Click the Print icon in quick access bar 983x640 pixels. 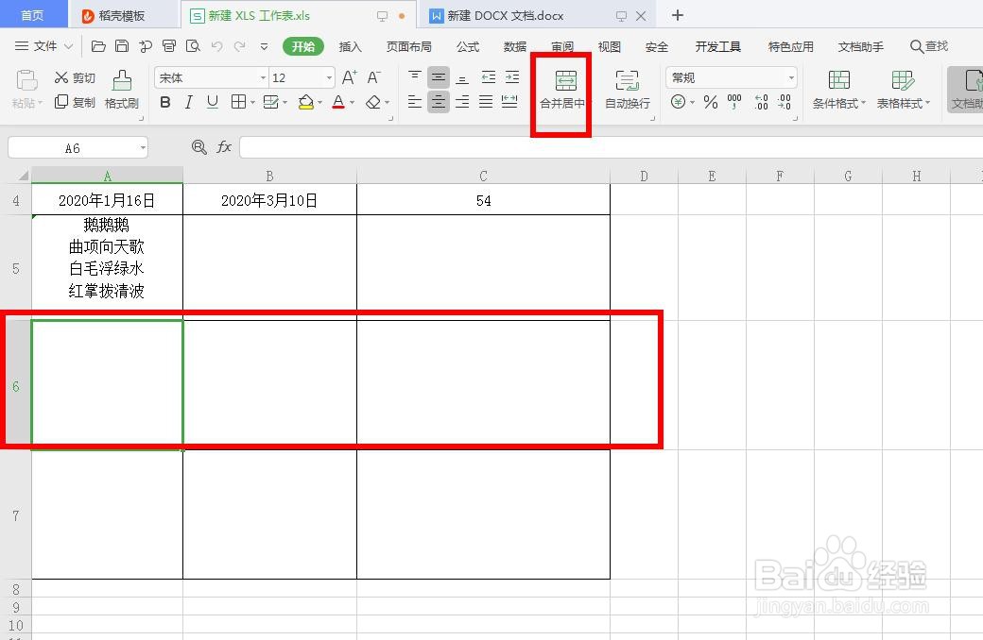[168, 46]
